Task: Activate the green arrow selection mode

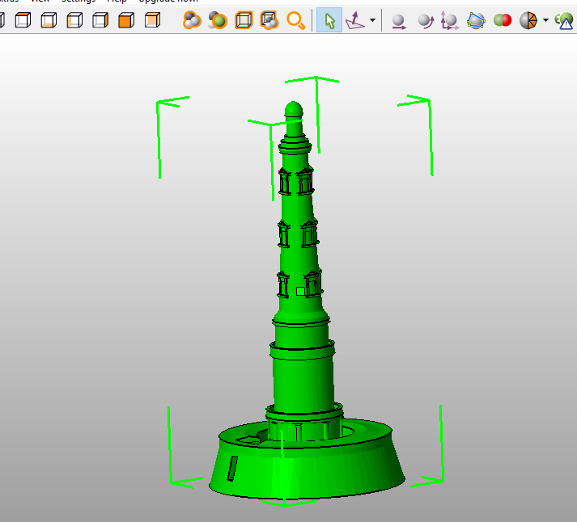Action: point(329,20)
